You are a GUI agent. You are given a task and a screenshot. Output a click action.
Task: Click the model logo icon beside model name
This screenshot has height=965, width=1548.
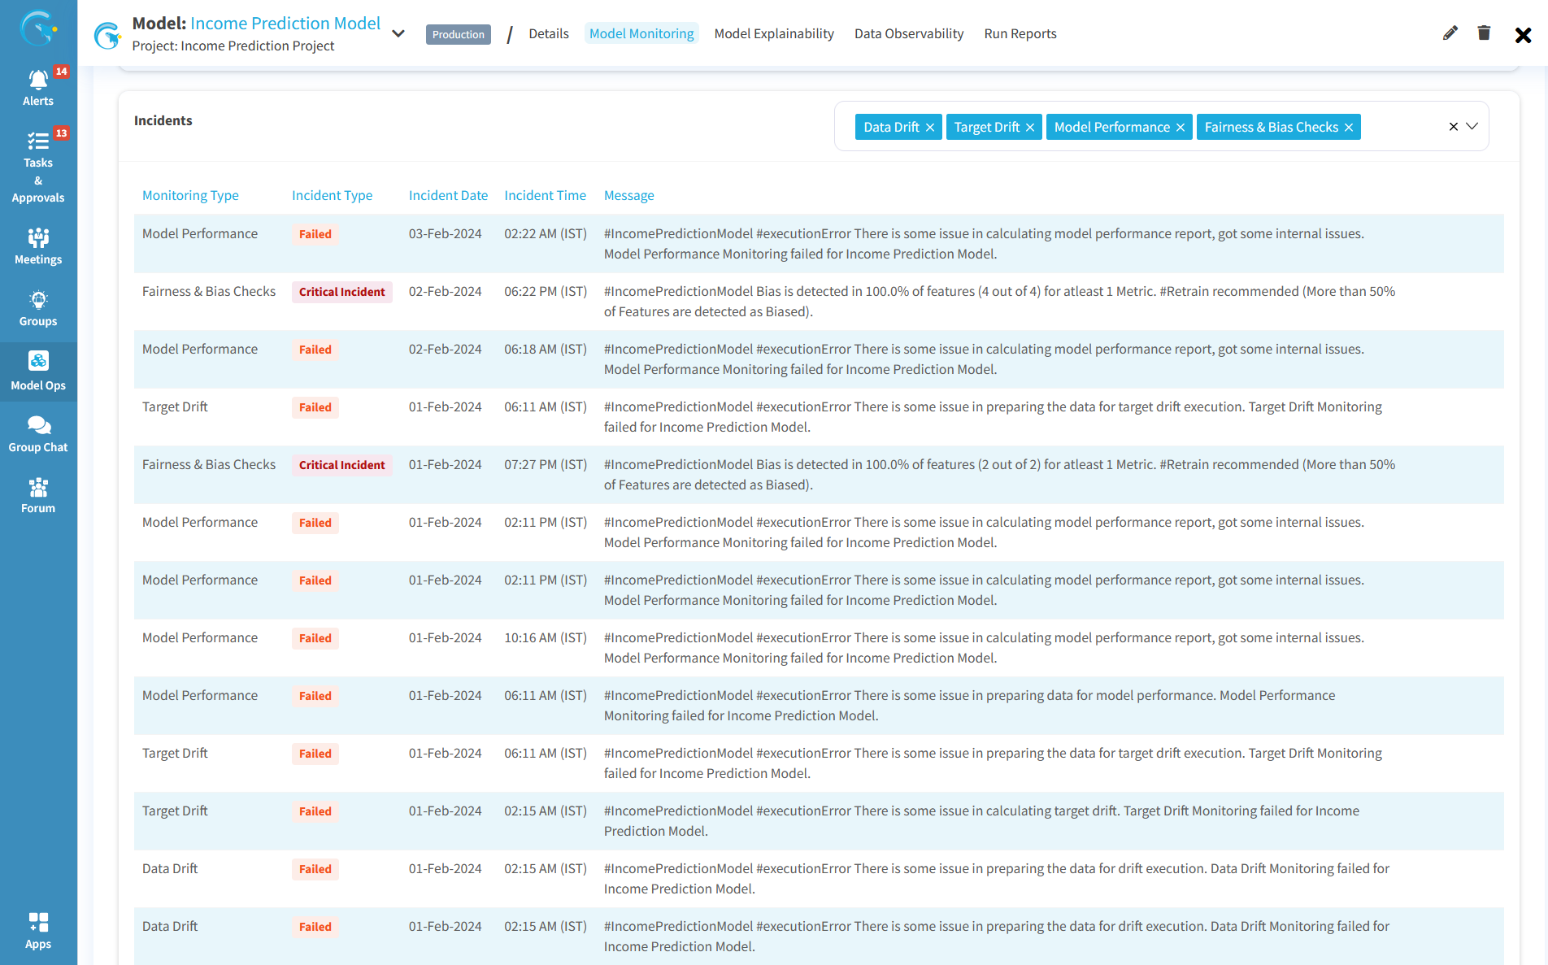tap(108, 35)
